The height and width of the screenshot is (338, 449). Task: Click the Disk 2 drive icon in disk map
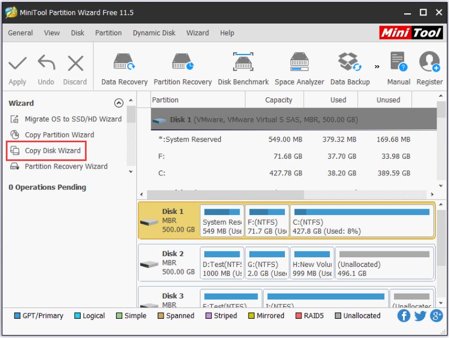(149, 264)
